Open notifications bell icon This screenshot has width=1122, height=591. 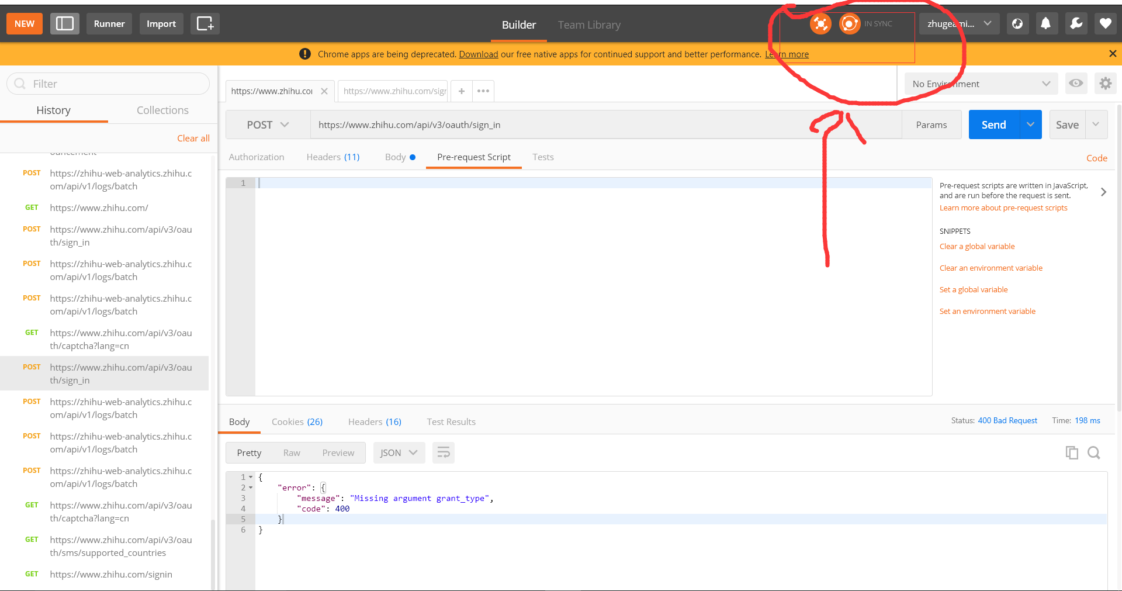click(1046, 23)
